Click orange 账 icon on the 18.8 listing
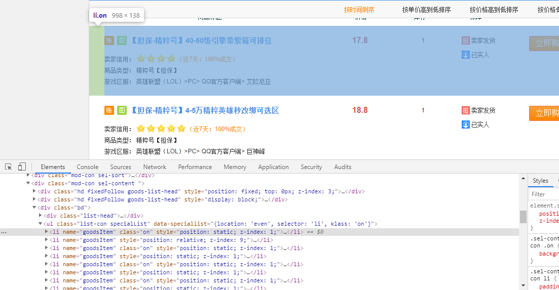 109,110
